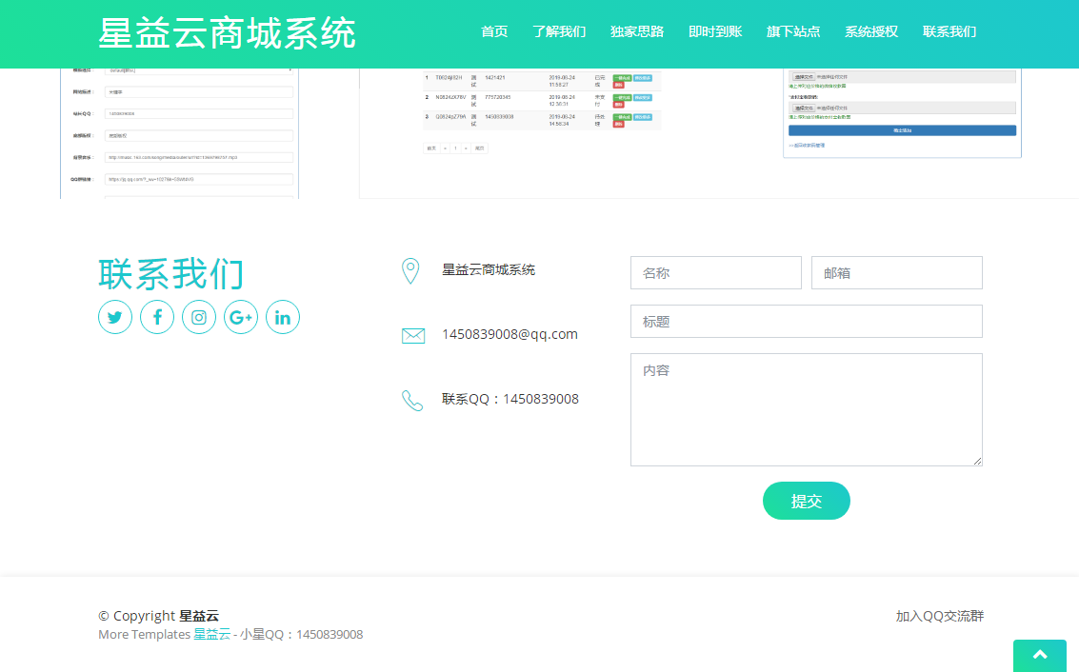This screenshot has width=1079, height=672.
Task: Click inside the 内容 message text area
Action: coord(806,409)
